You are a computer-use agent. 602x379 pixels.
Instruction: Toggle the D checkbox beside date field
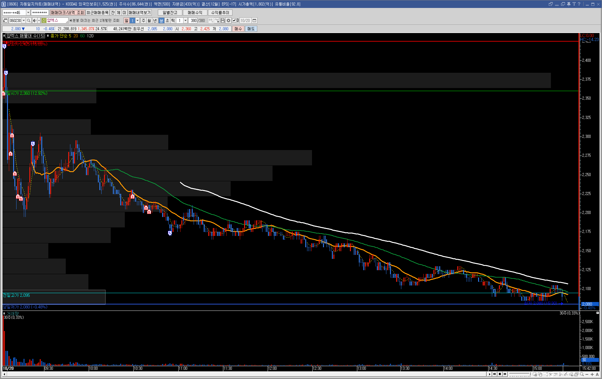click(x=234, y=20)
